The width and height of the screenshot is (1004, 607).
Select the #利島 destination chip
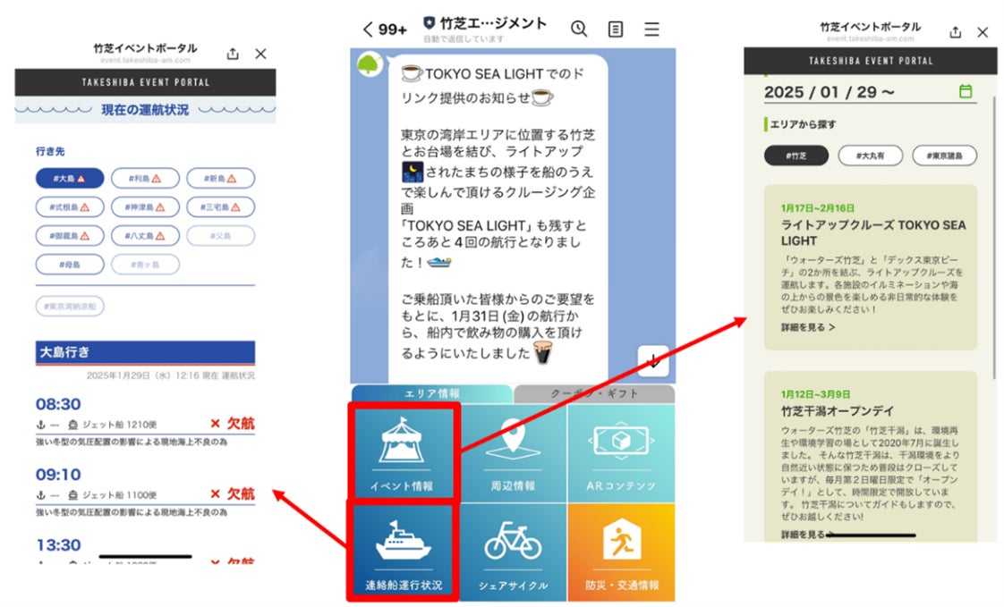[x=145, y=179]
